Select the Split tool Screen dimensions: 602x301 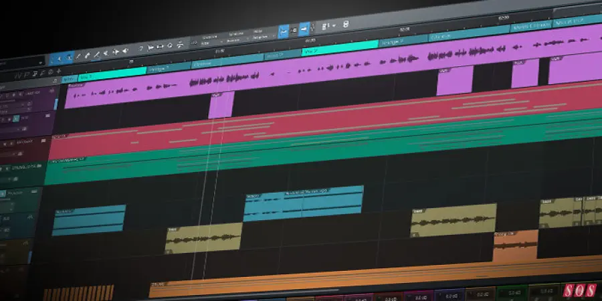click(x=78, y=57)
